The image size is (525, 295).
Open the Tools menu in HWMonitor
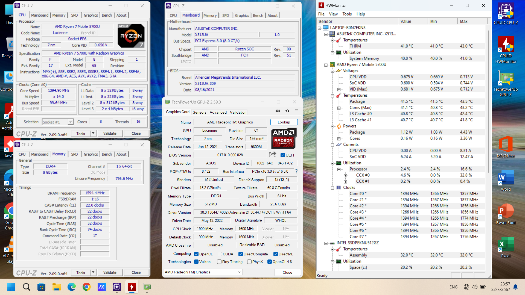(347, 14)
